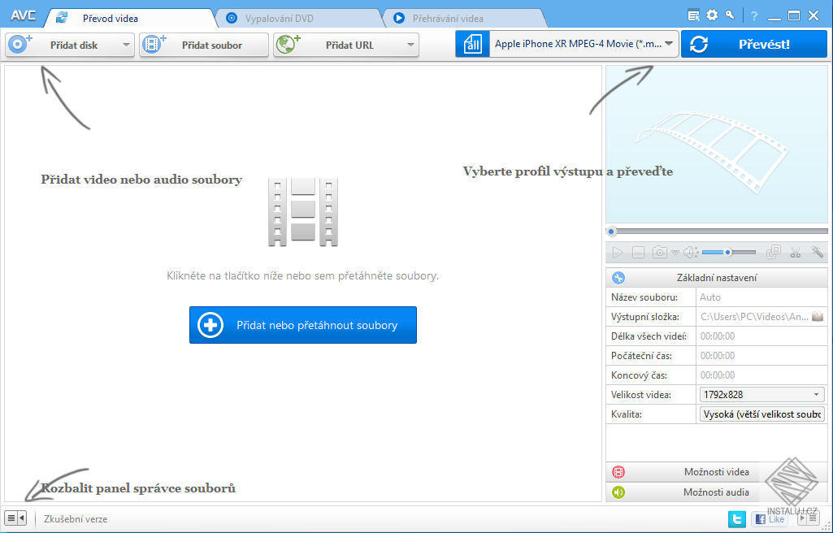833x533 pixels.
Task: Switch to Vypalování DVD tab
Action: (x=297, y=18)
